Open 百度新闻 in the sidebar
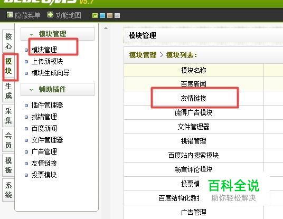283x219 pixels. [x=44, y=128]
